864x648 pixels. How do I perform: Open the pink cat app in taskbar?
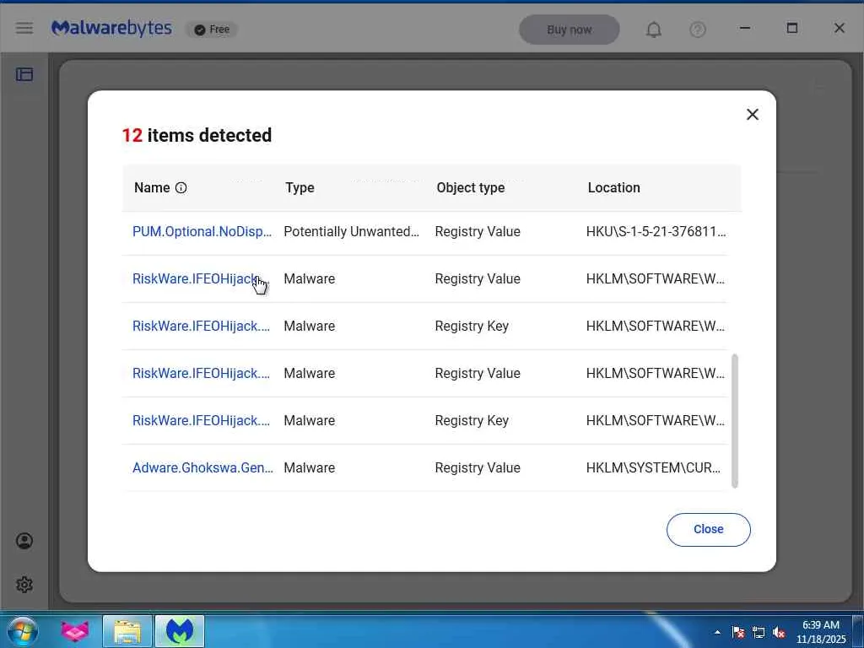pos(75,631)
